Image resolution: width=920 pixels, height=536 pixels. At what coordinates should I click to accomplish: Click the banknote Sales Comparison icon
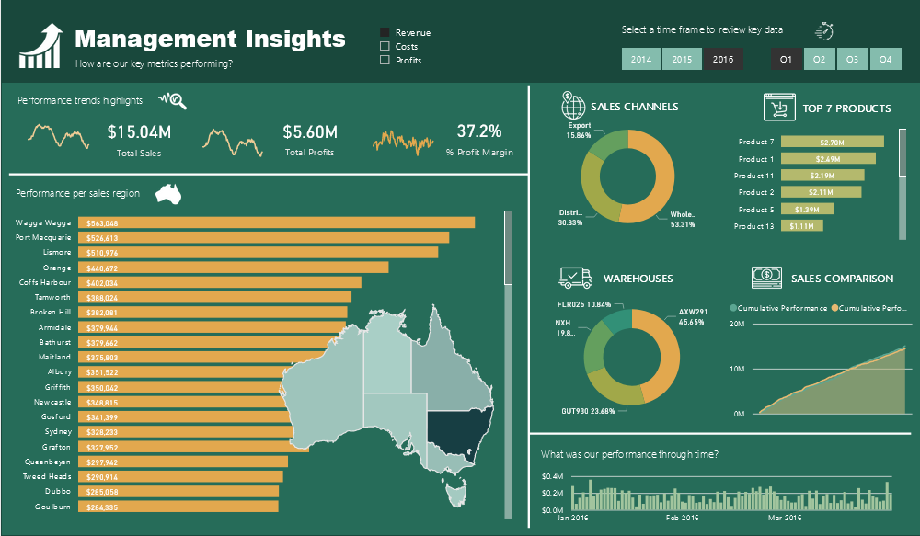coord(766,278)
